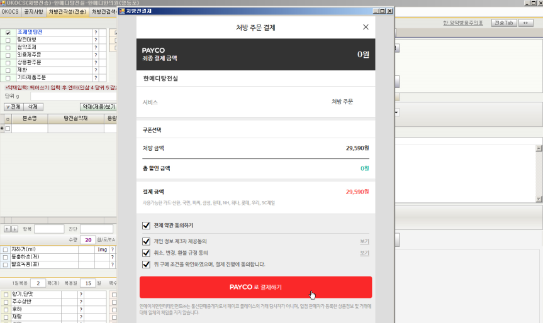The width and height of the screenshot is (543, 323).
Task: Click the ? help icon for 탕전대행
Action: (96, 40)
